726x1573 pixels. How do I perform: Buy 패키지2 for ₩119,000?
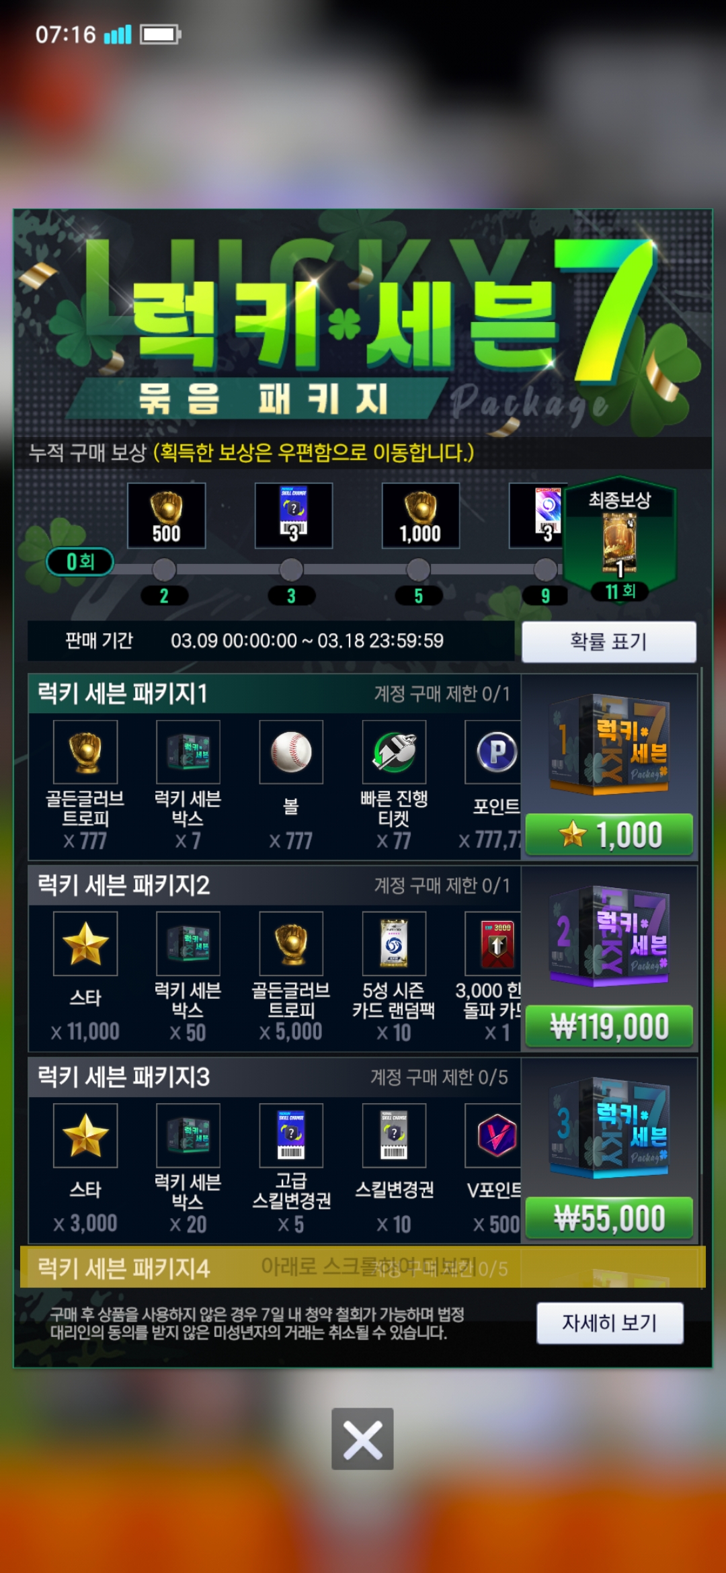609,1026
